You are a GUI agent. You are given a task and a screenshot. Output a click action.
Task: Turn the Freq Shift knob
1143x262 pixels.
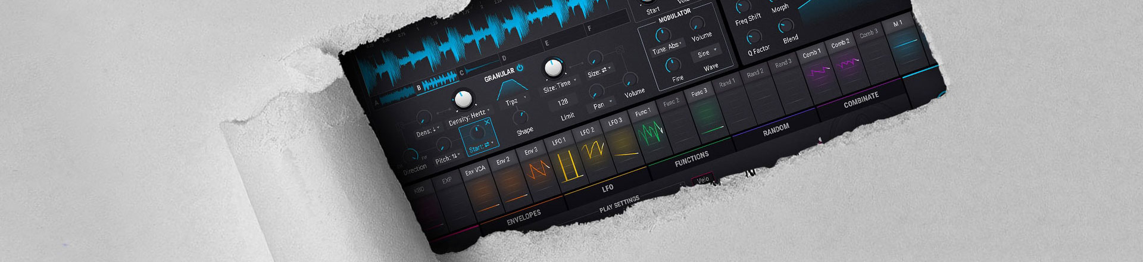(743, 7)
